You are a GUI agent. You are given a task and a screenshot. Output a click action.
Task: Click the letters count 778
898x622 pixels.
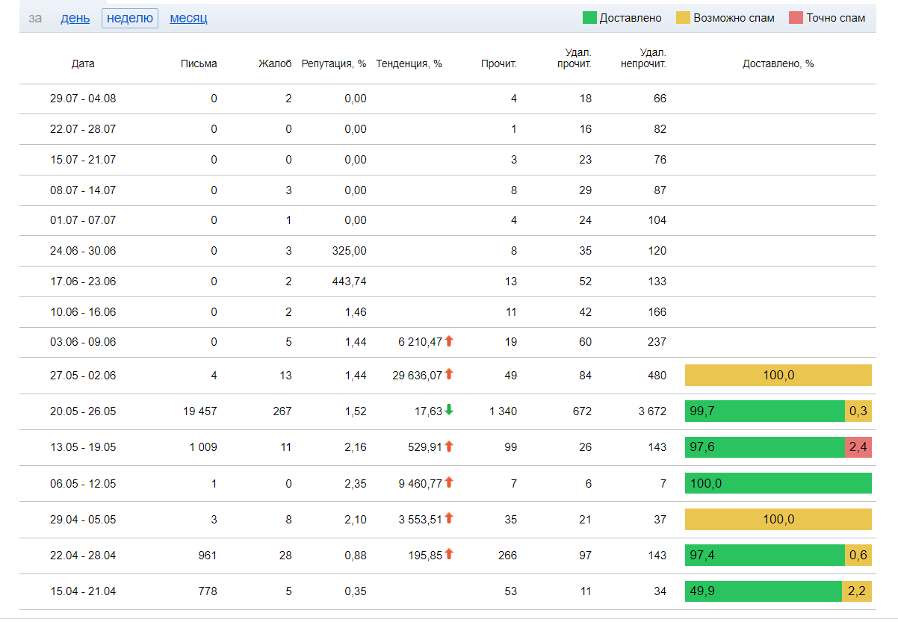tap(208, 591)
